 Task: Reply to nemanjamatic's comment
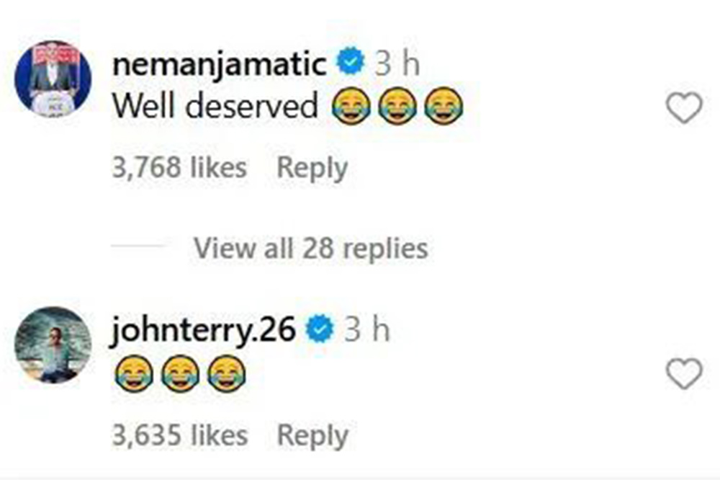coord(312,168)
